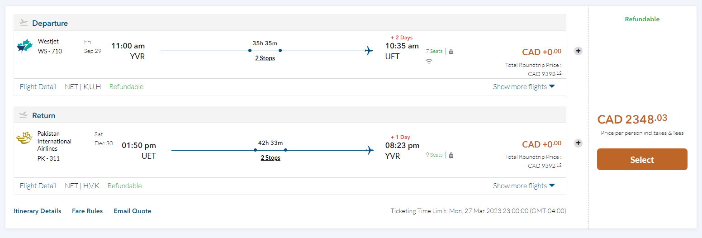
Task: Click the Wi-Fi icon on departure flight
Action: coord(429,61)
